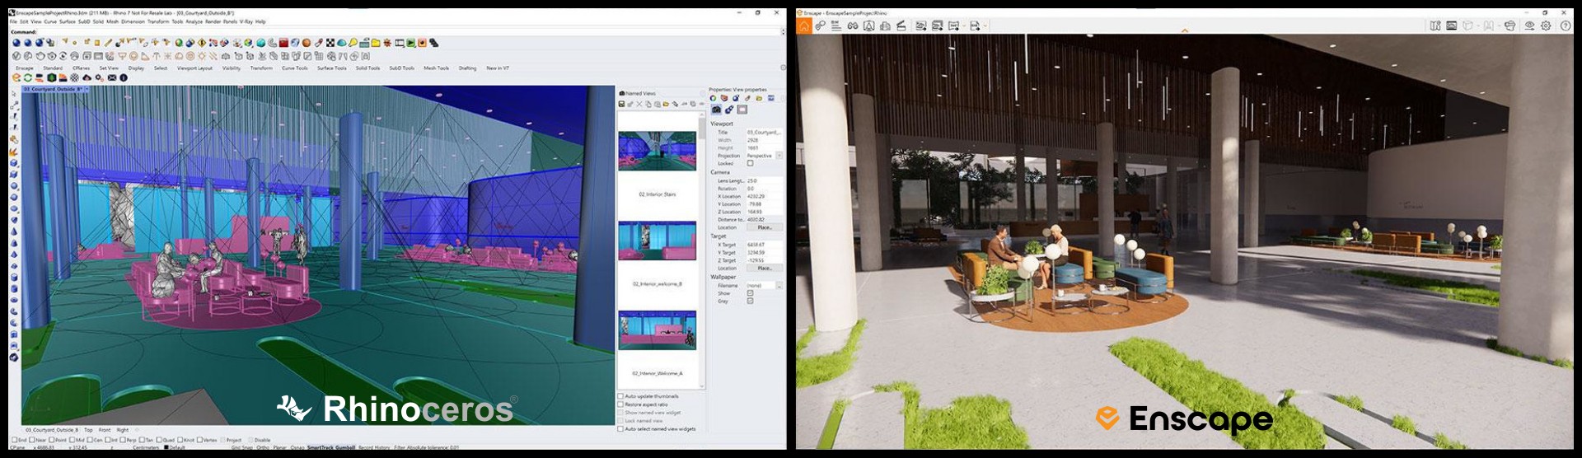The image size is (1582, 458).
Task: Click the Named Views panel vertical scrollbar
Action: [702, 249]
